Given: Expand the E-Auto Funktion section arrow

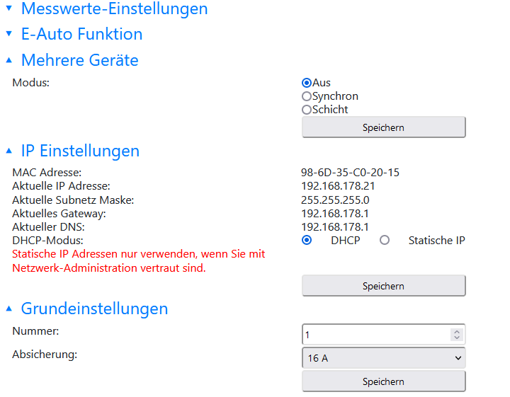Looking at the screenshot, I should tap(9, 35).
